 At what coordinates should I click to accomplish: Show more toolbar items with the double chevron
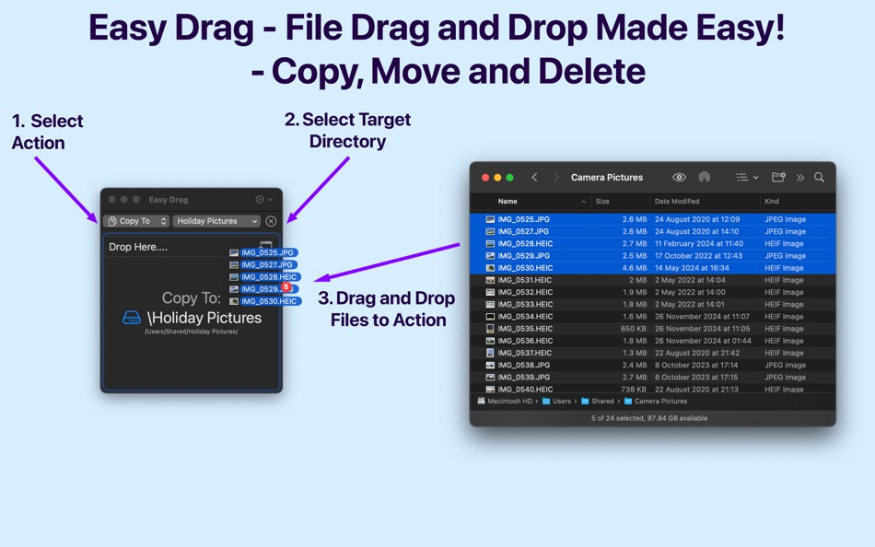pyautogui.click(x=800, y=178)
